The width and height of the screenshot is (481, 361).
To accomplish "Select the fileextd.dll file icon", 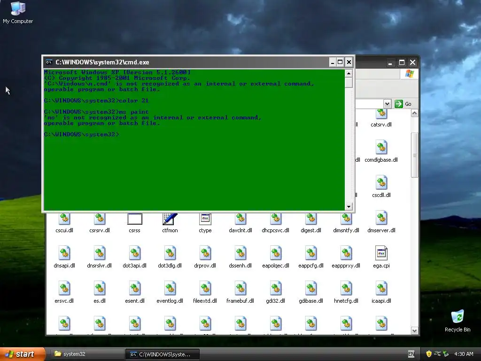I will click(205, 292).
